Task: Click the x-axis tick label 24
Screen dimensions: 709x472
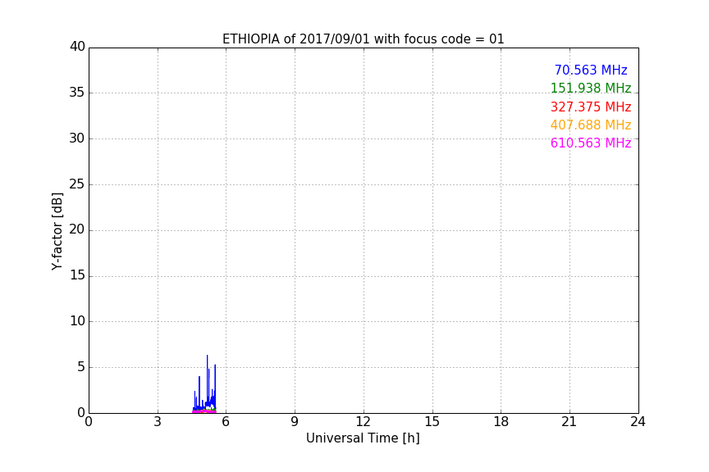Action: (x=638, y=422)
